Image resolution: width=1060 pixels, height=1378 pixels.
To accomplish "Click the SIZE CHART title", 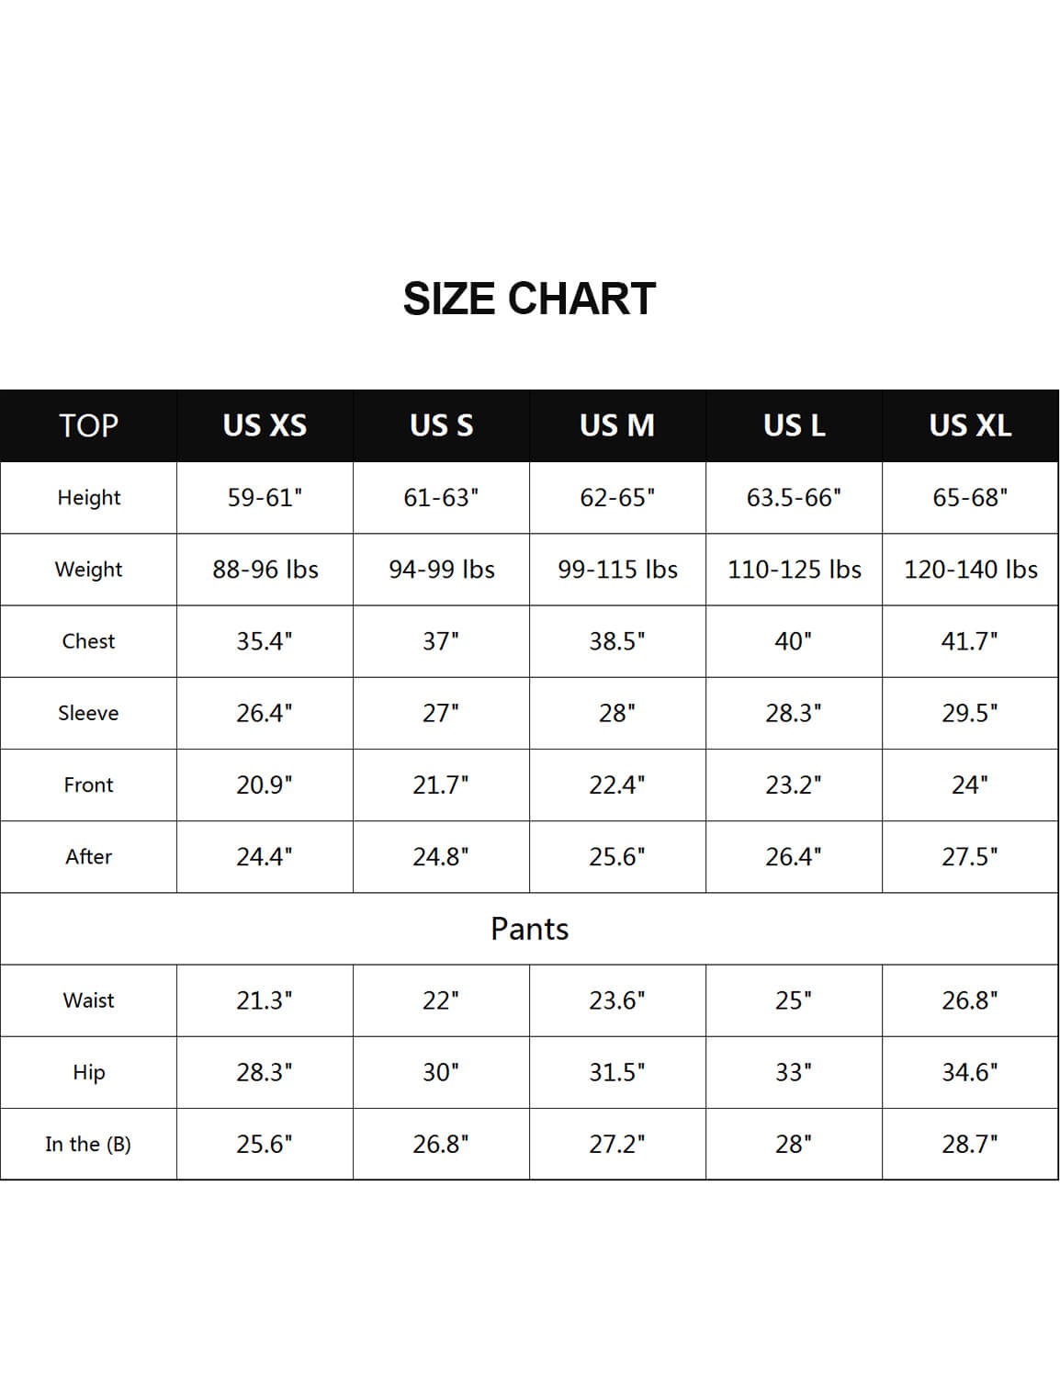I will (529, 299).
